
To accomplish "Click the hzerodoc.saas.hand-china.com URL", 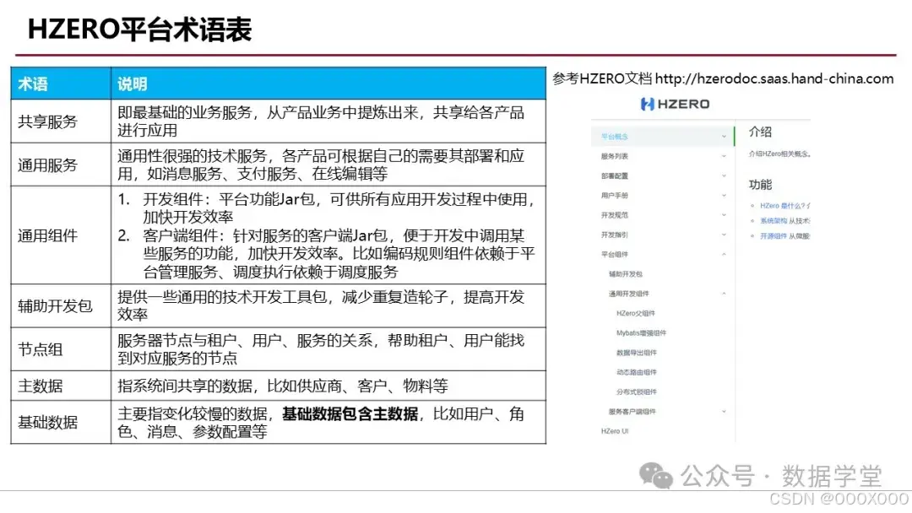I will coord(774,78).
